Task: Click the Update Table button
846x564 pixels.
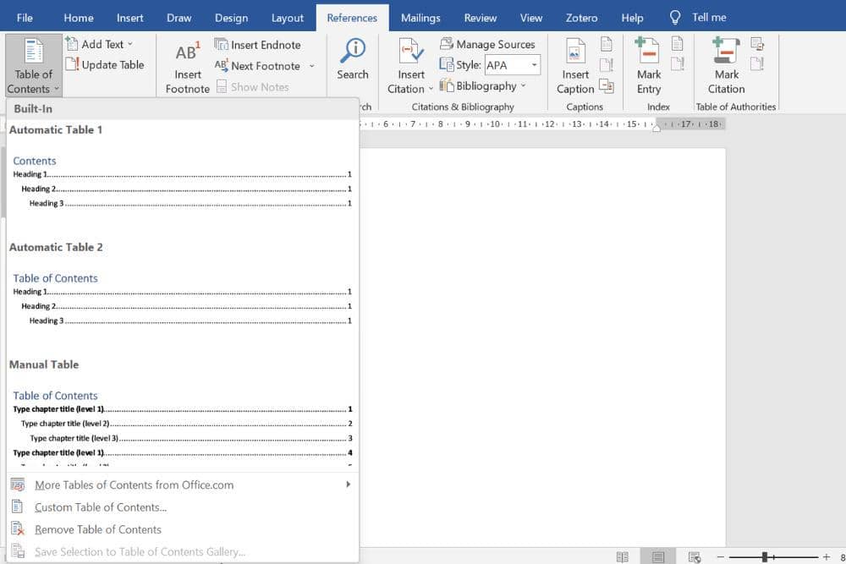Action: [105, 65]
